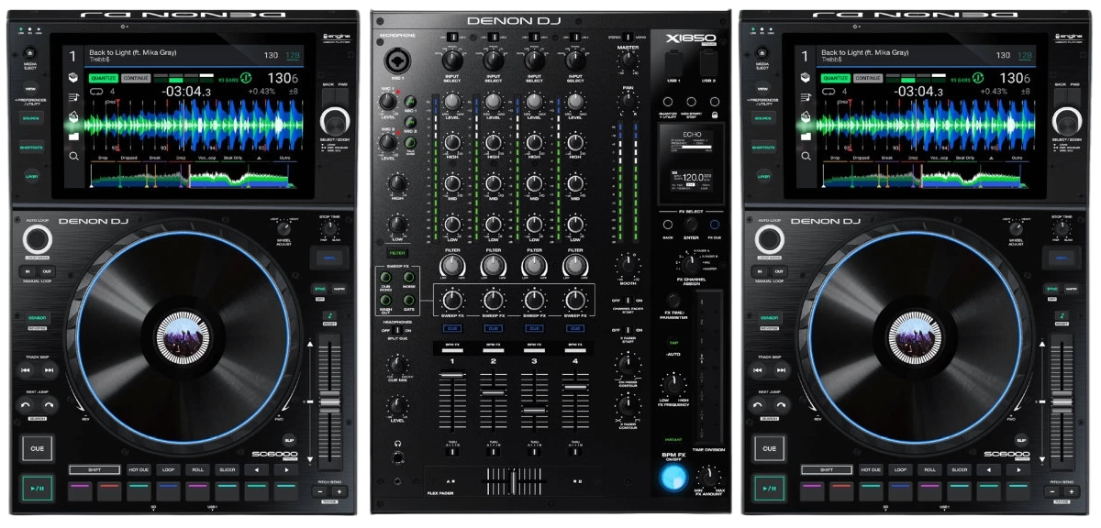Select LOOP pad mode on left deck
Screen dimensions: 1101x528
tap(168, 469)
